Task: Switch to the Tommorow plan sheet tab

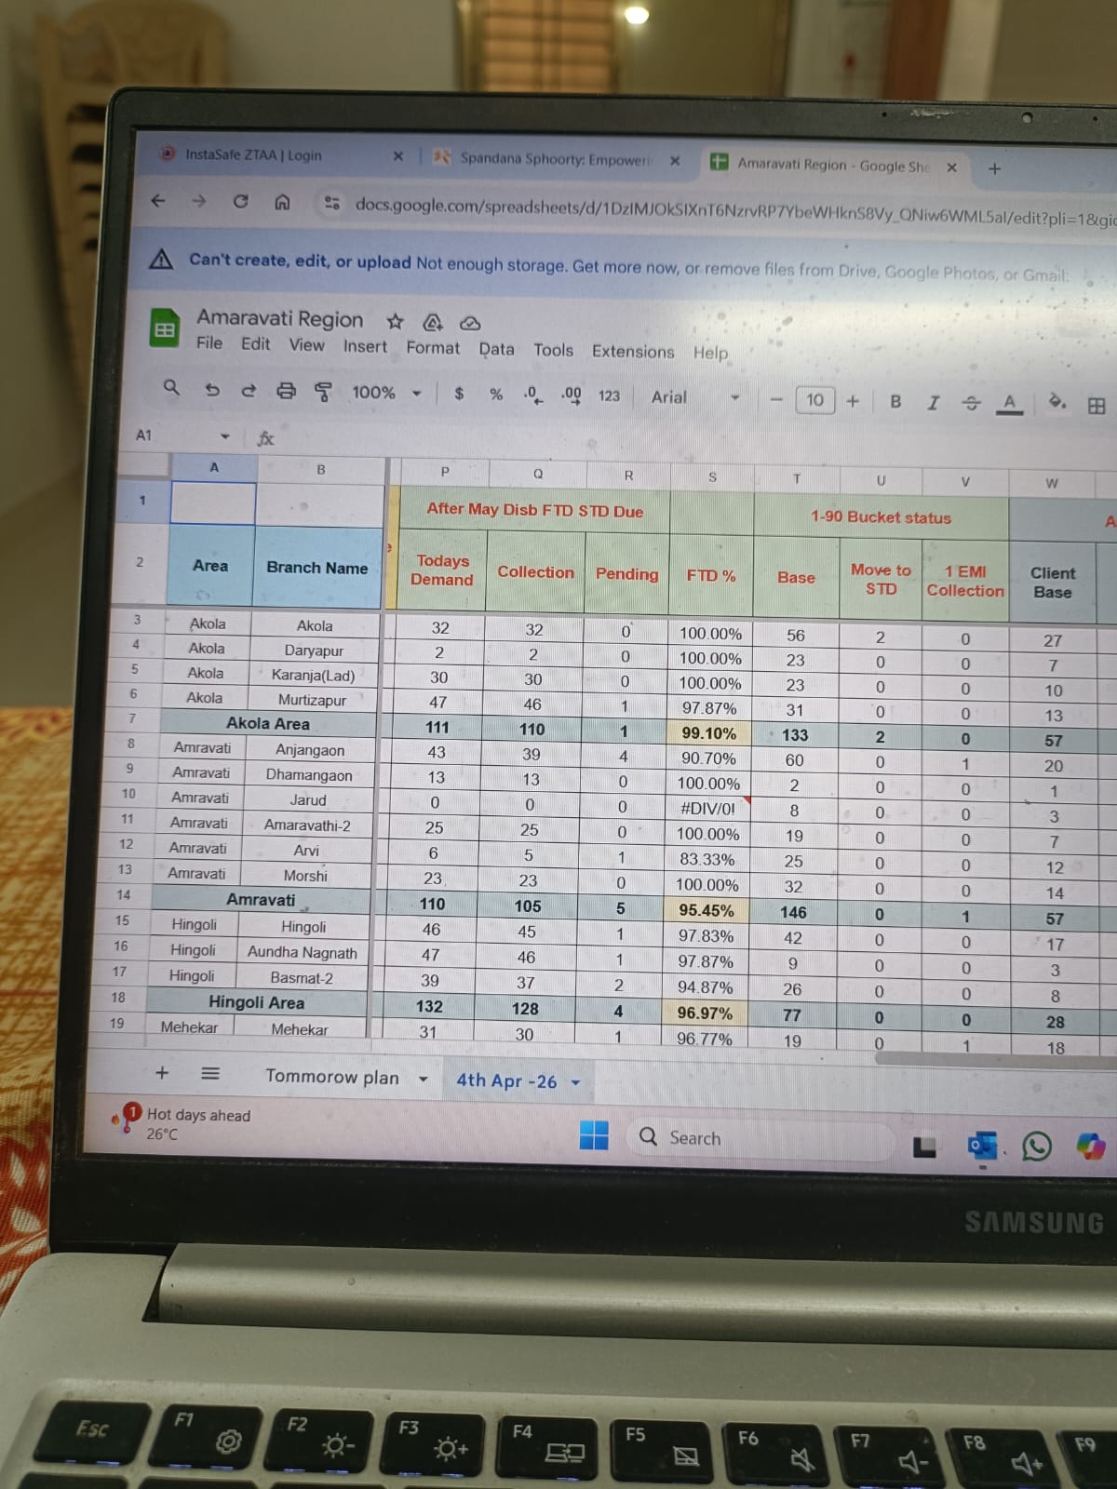Action: click(x=331, y=1077)
